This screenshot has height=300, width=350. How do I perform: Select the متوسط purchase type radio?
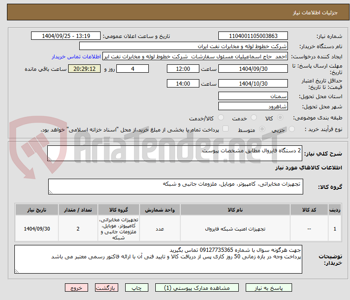click(x=262, y=129)
